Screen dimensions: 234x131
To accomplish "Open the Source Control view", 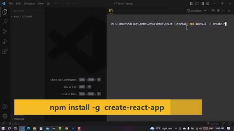I will coord(5,32).
